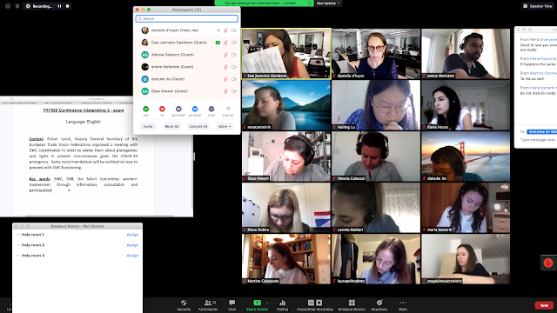Click the red microphone button at right edge

(548, 263)
